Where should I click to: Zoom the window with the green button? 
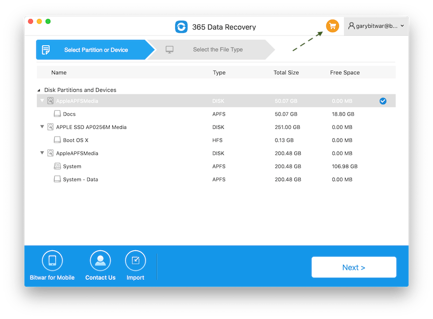point(48,22)
